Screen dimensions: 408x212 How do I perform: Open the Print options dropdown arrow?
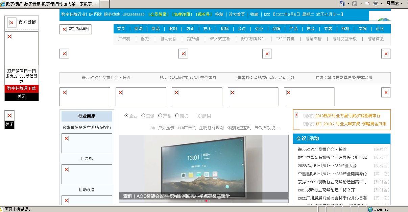(382, 3)
